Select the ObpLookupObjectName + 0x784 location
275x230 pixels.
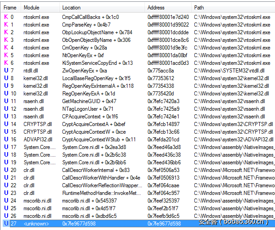point(97,32)
